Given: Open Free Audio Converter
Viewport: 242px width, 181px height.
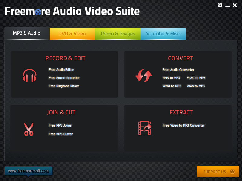Looking at the screenshot, I should pos(178,70).
